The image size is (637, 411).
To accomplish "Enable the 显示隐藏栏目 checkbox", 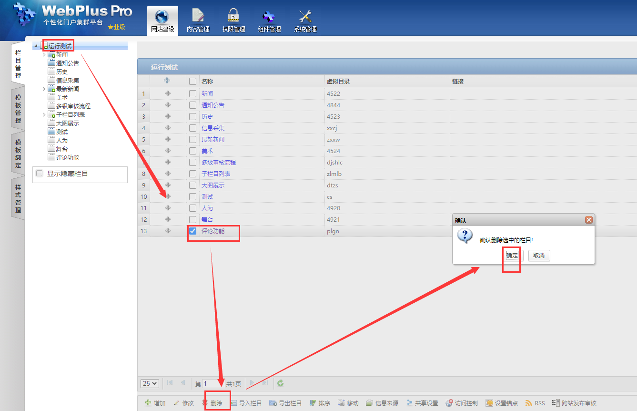I will click(x=40, y=174).
